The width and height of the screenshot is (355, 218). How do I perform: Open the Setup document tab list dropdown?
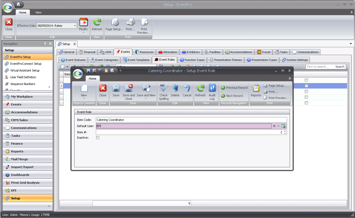[x=351, y=44]
